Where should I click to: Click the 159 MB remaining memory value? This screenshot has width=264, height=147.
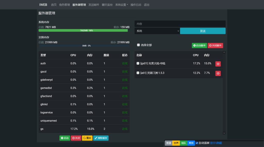125,27
